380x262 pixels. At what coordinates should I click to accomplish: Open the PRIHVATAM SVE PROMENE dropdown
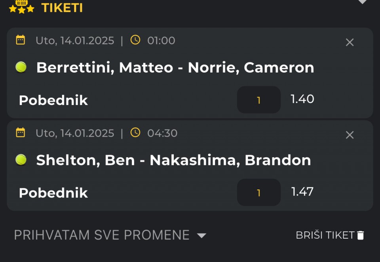pos(110,235)
